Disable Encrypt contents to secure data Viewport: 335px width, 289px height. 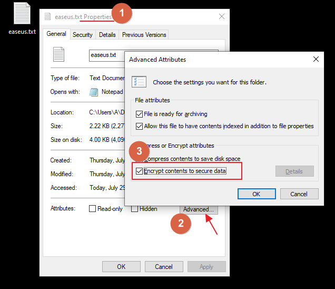click(x=139, y=171)
